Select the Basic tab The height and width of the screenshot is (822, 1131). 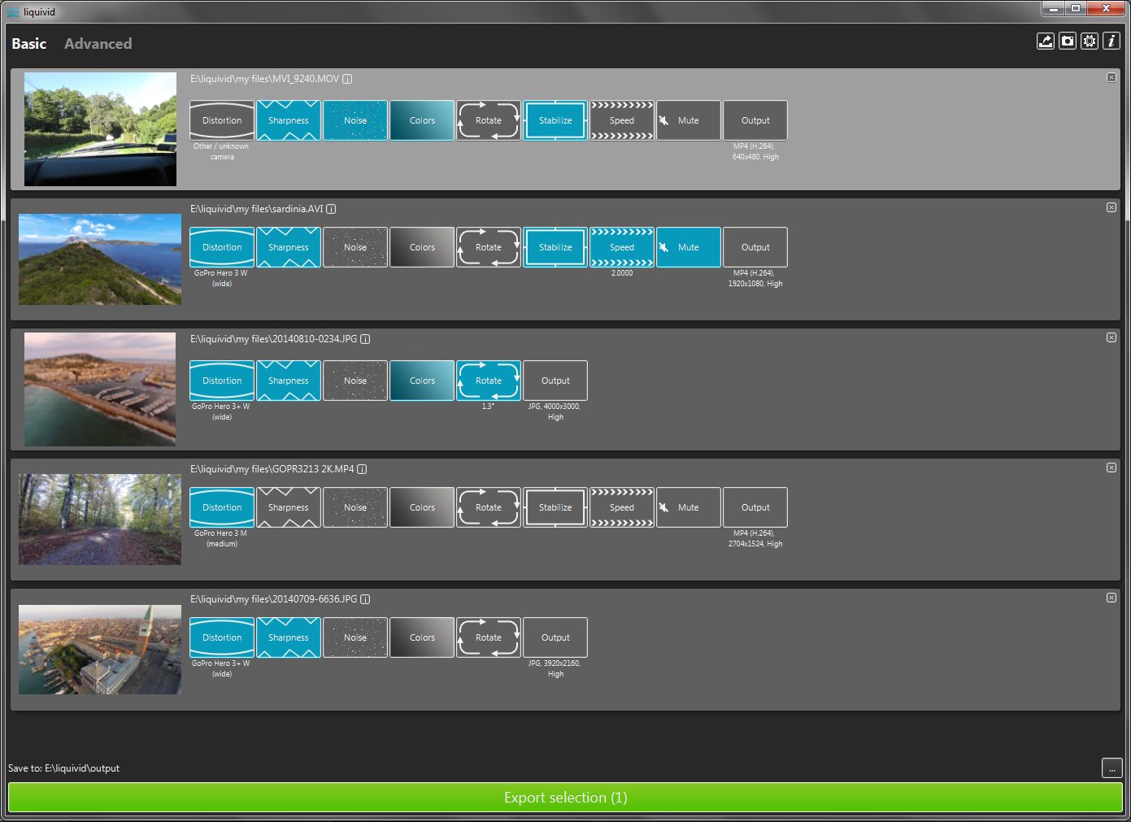pyautogui.click(x=29, y=44)
